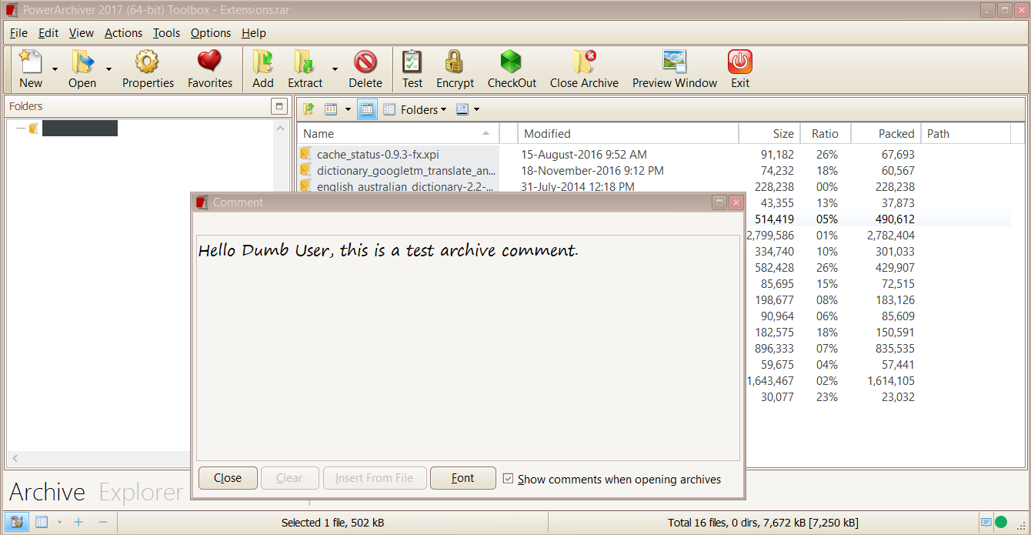Open the CheckOut tool
Image resolution: width=1031 pixels, height=535 pixels.
512,62
